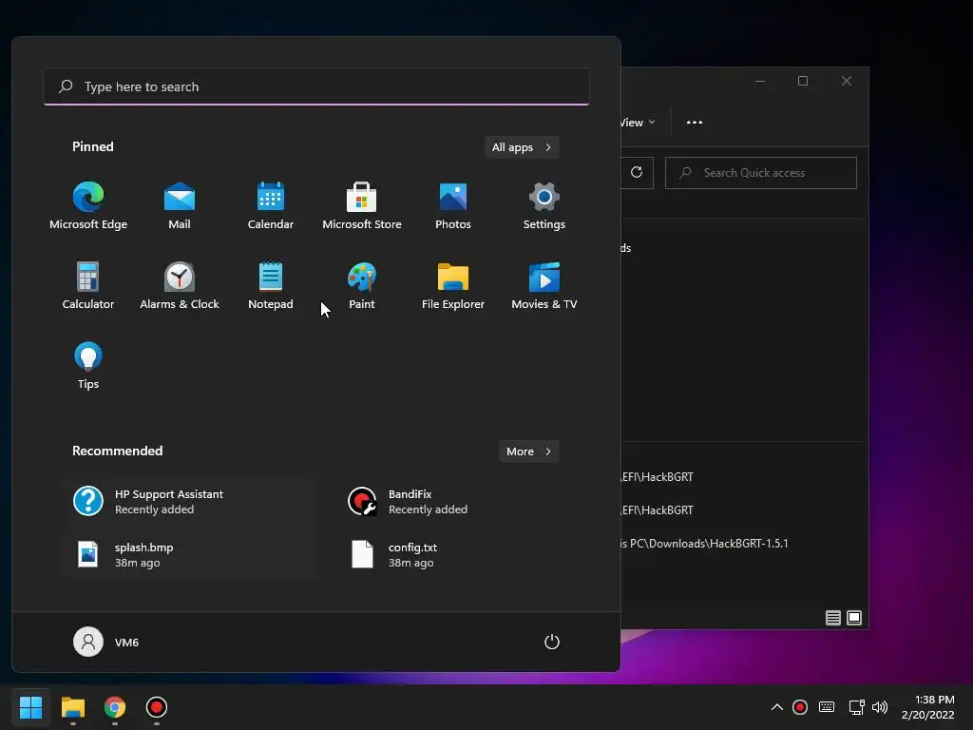This screenshot has height=730, width=973.
Task: Open Google Chrome from the taskbar
Action: [x=115, y=707]
